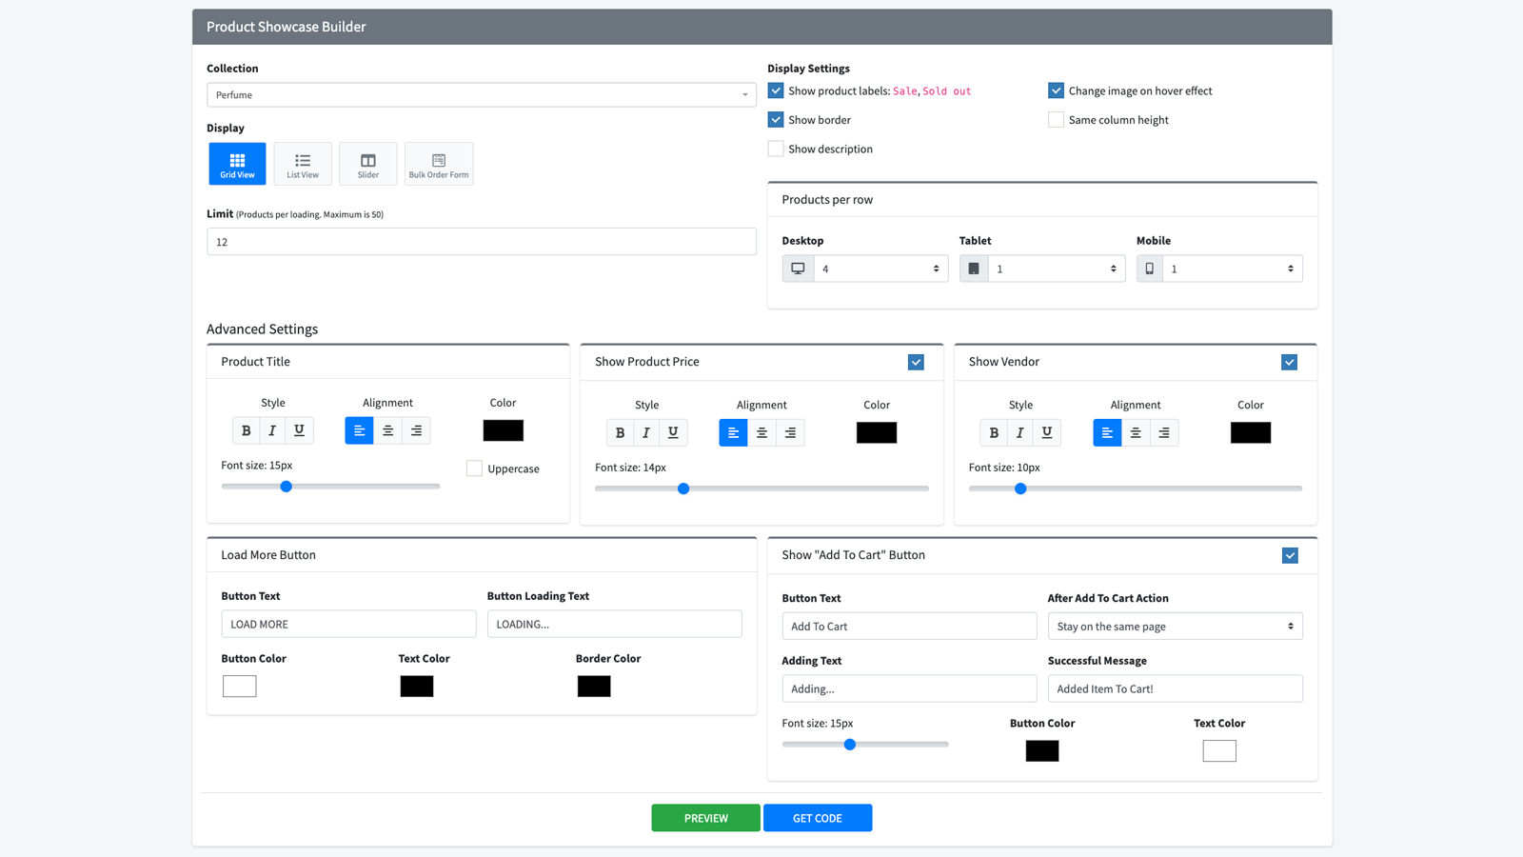The height and width of the screenshot is (857, 1523).
Task: Click the Tablet device icon under Products per row
Action: [973, 268]
